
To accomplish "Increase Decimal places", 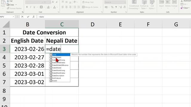I will coord(121,7).
